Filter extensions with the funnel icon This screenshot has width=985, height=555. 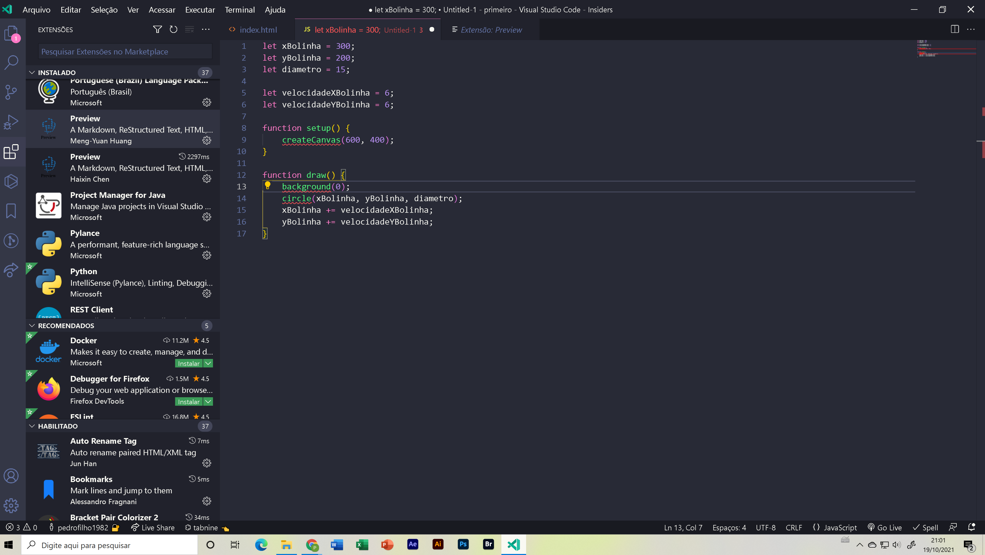[157, 29]
